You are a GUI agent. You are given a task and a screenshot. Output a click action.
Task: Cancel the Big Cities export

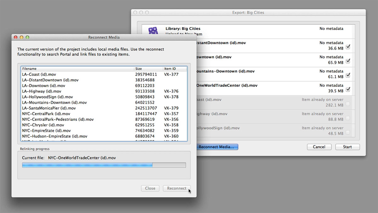pos(319,147)
